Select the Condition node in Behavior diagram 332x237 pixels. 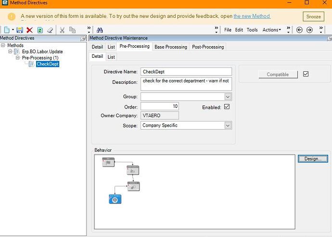click(133, 186)
